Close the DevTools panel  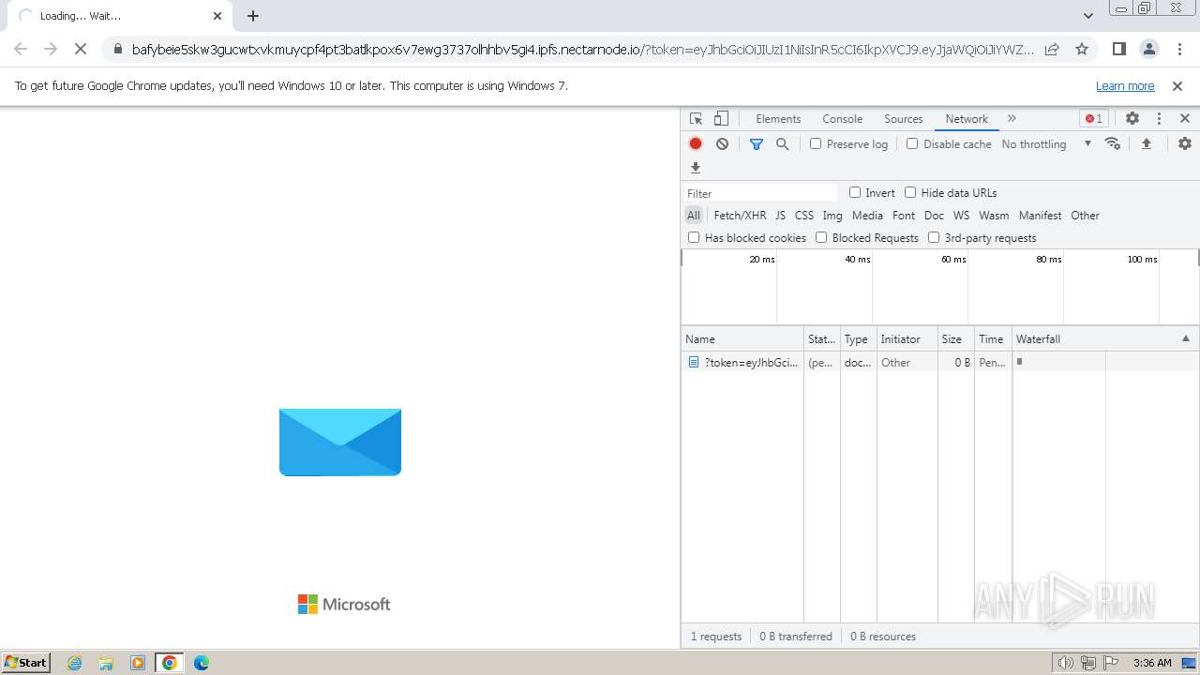(x=1185, y=119)
